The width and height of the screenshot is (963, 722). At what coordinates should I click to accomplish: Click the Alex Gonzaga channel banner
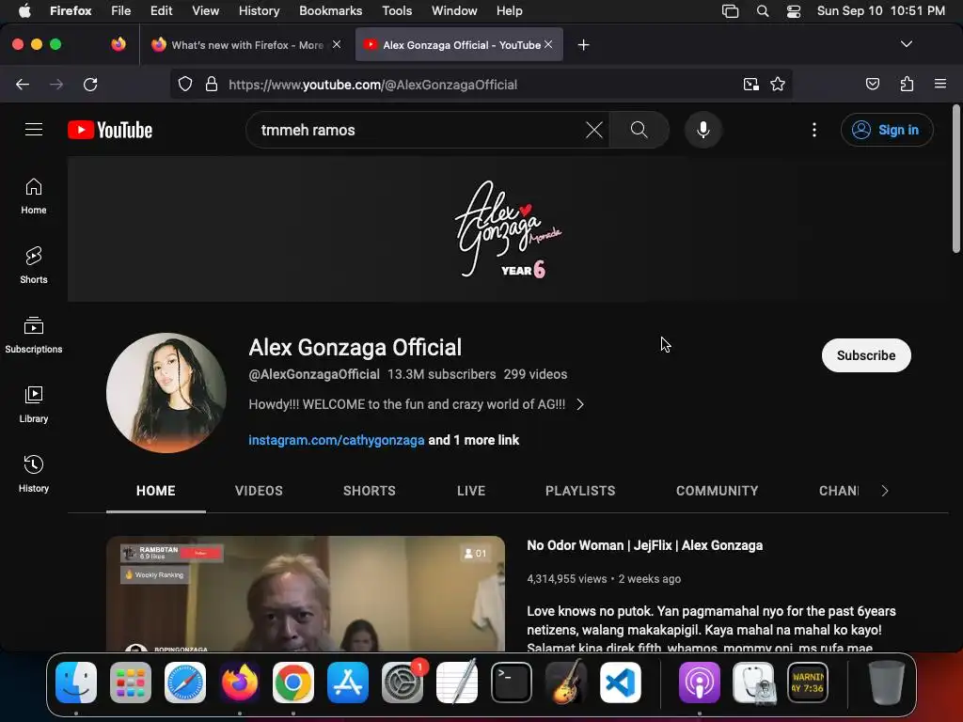[x=509, y=229]
